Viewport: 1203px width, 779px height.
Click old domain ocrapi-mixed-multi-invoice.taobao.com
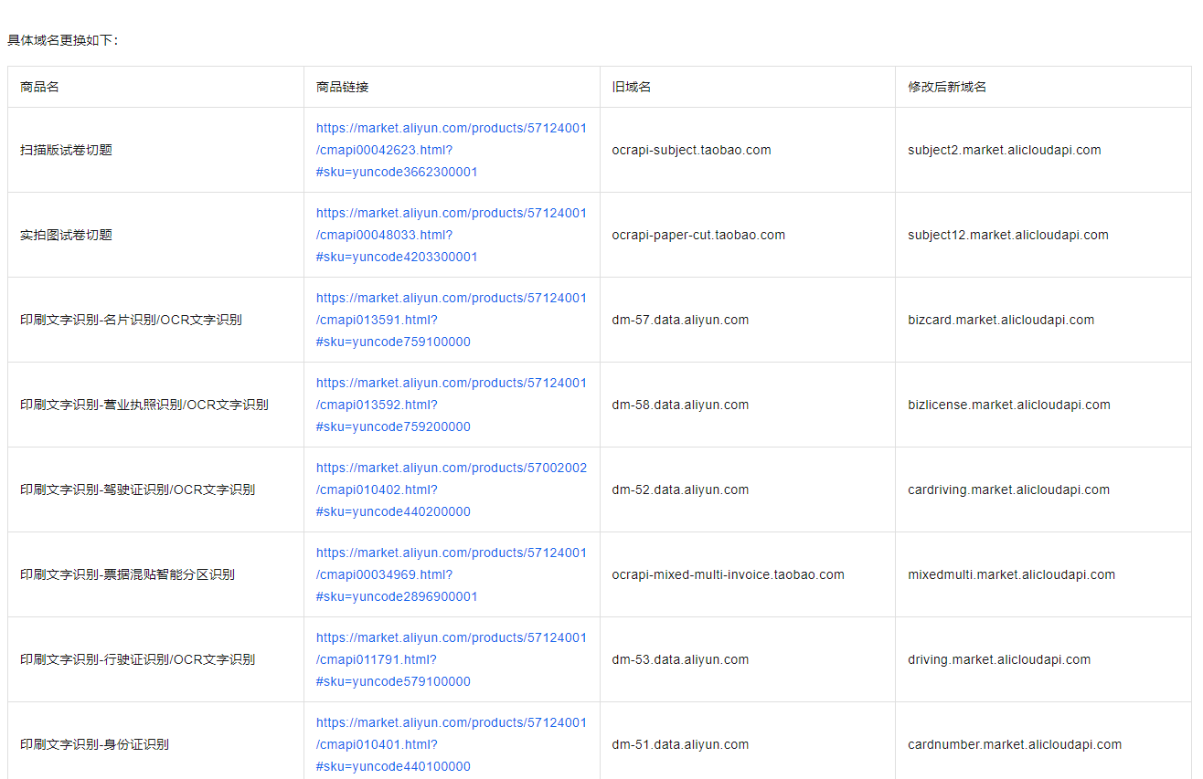click(x=729, y=574)
